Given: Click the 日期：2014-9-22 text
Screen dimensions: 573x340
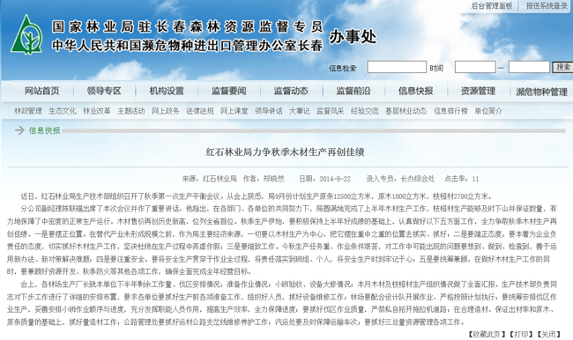Looking at the screenshot, I should (x=324, y=179).
